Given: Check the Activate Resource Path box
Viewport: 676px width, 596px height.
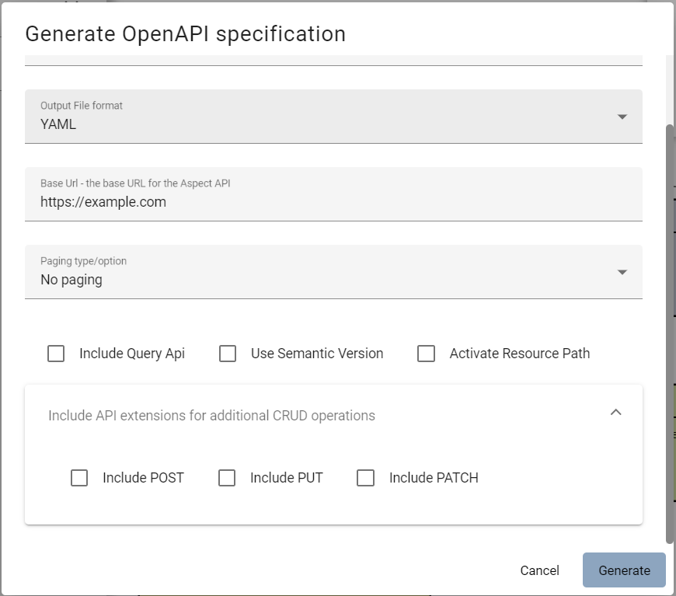Looking at the screenshot, I should pyautogui.click(x=426, y=354).
